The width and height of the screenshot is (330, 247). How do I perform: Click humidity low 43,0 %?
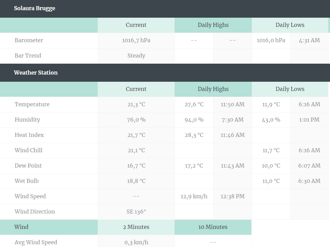coord(271,120)
